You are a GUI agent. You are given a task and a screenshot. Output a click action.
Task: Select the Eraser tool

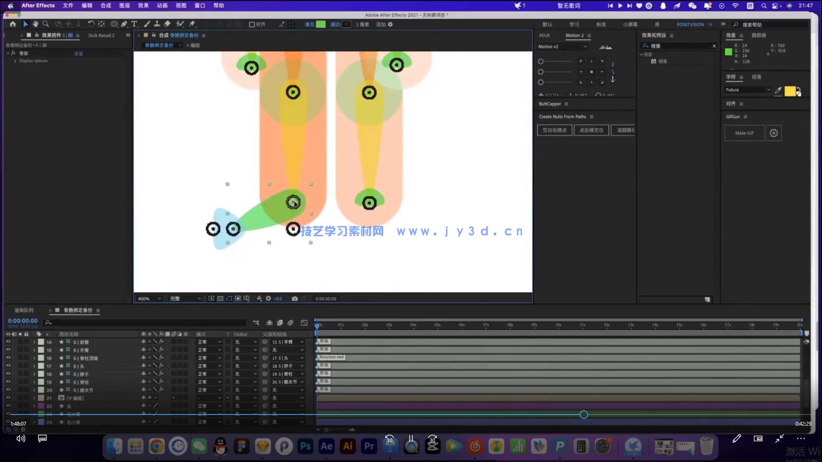coord(167,24)
